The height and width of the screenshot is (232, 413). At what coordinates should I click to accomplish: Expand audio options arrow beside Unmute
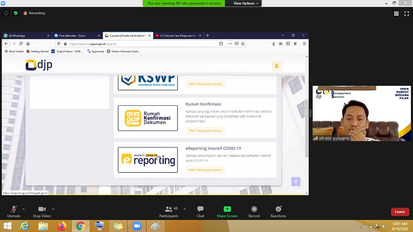coord(24,209)
